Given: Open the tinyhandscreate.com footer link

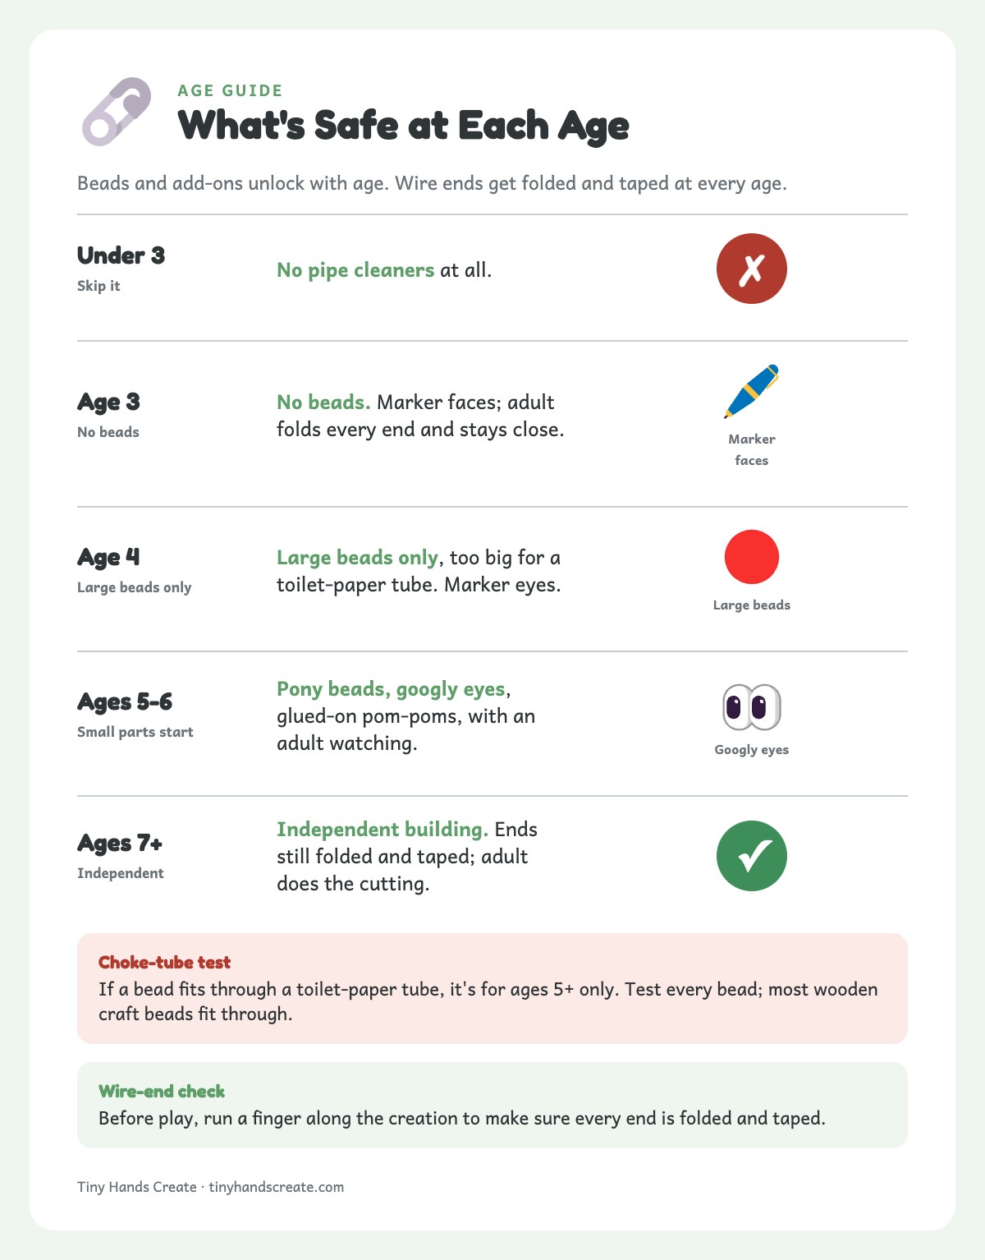Looking at the screenshot, I should 277,1187.
